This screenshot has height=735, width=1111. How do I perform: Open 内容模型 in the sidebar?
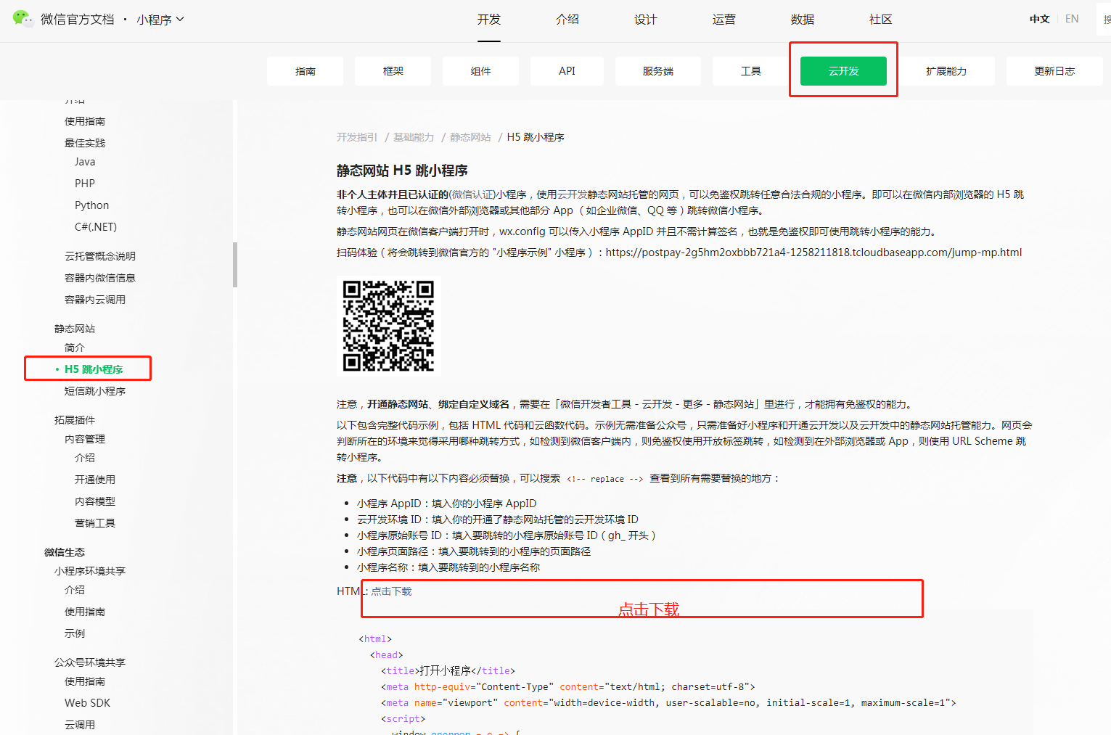point(95,501)
